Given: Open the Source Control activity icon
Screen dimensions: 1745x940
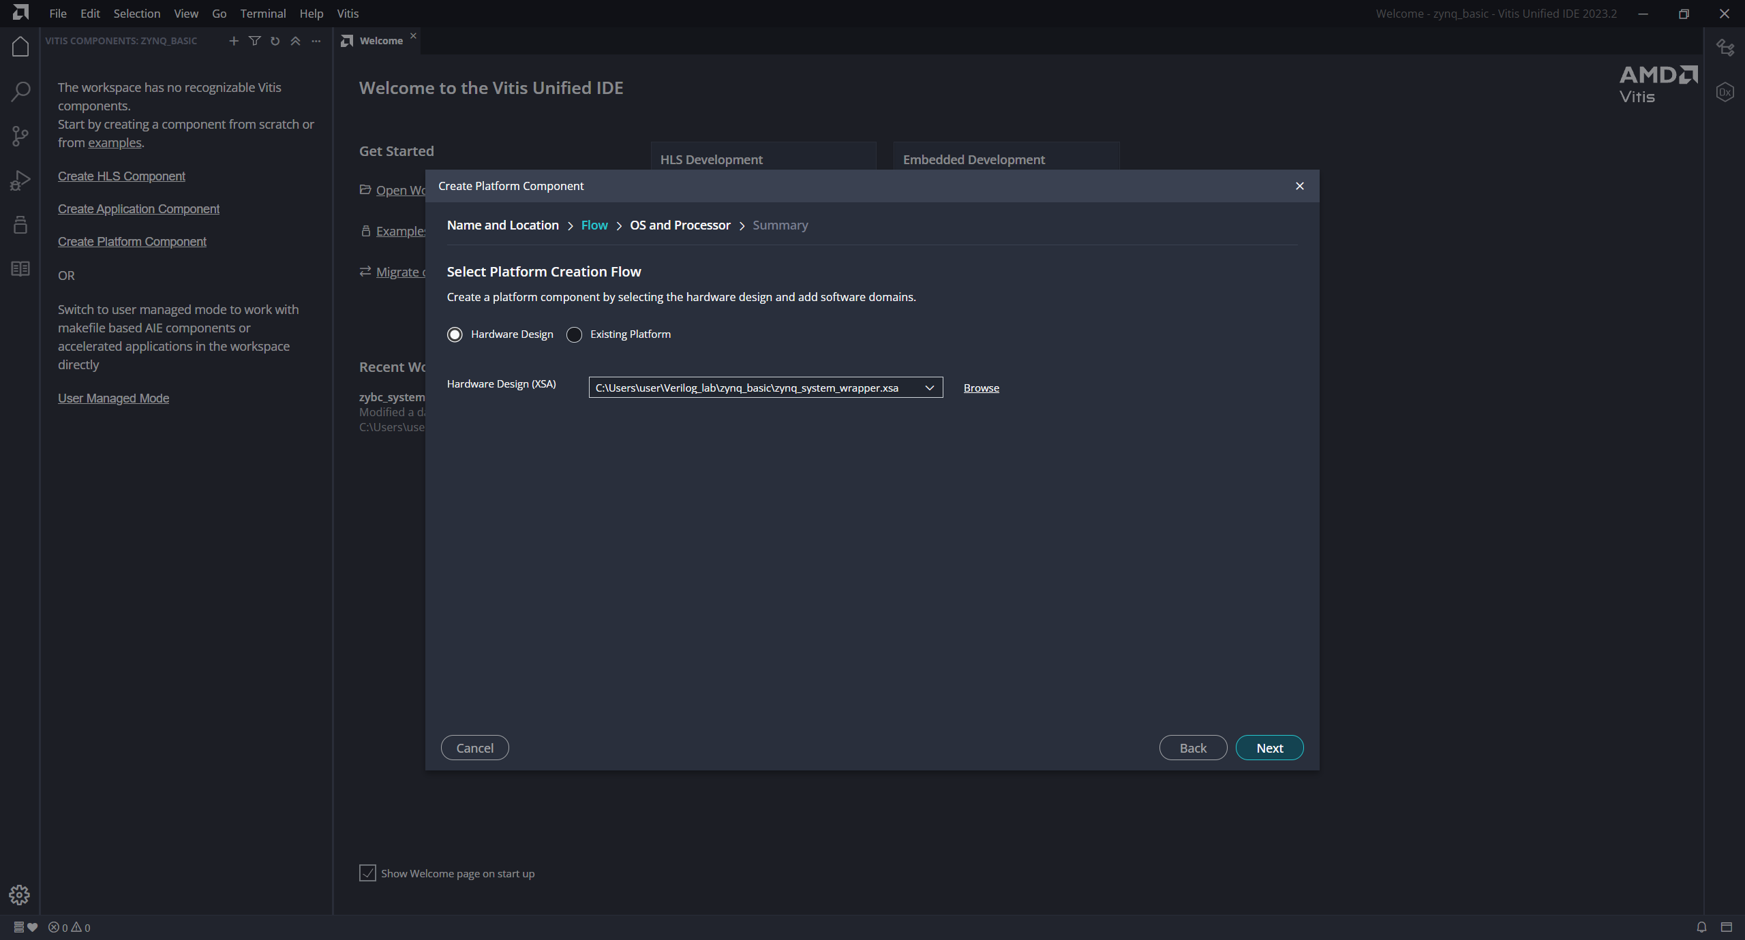Looking at the screenshot, I should point(20,136).
